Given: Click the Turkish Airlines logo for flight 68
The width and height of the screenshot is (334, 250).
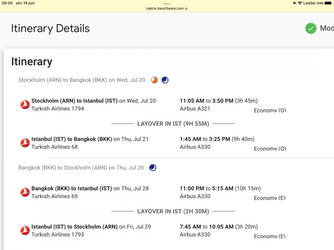Looking at the screenshot, I should [x=25, y=143].
